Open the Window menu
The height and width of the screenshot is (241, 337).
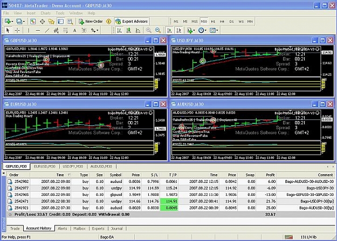pos(76,13)
